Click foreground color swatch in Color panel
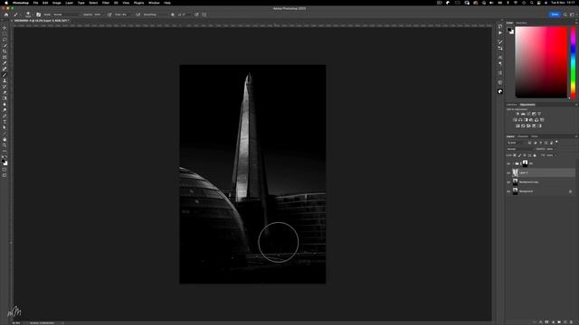Screen dimensions: 579x325 (509, 30)
